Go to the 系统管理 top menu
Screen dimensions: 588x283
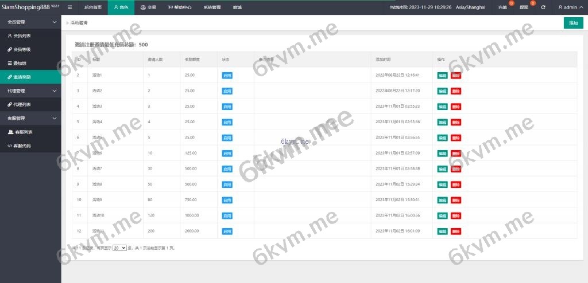tap(212, 7)
